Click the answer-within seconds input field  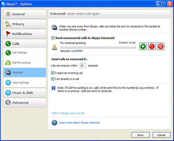coord(83,66)
